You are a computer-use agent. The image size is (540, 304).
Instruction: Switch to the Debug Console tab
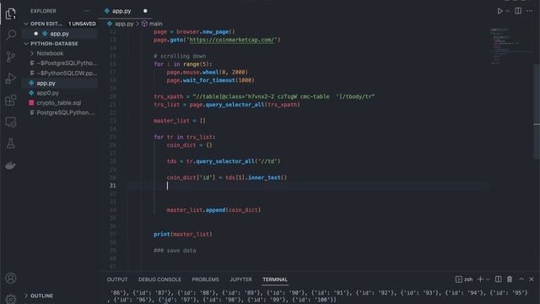tap(159, 280)
